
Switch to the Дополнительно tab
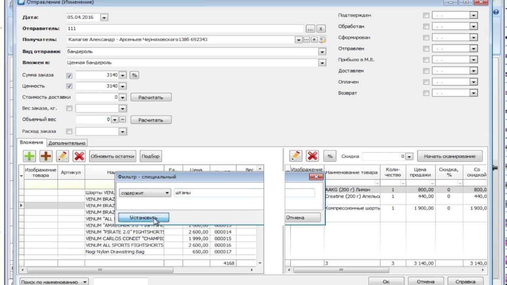point(67,143)
